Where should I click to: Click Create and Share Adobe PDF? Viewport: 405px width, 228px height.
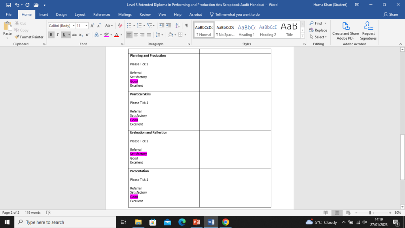(346, 30)
